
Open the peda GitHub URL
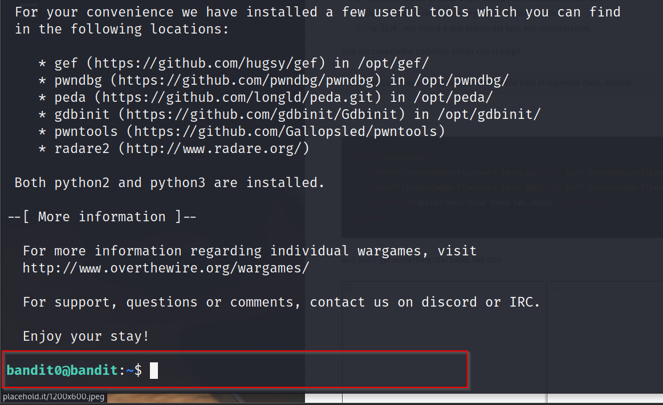[x=238, y=97]
